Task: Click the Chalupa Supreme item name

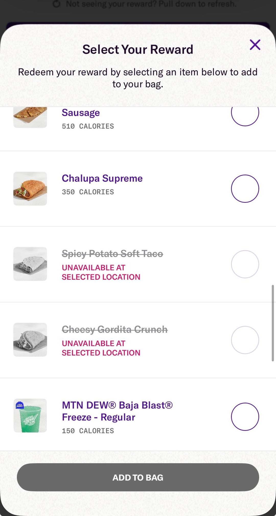Action: coord(102,178)
